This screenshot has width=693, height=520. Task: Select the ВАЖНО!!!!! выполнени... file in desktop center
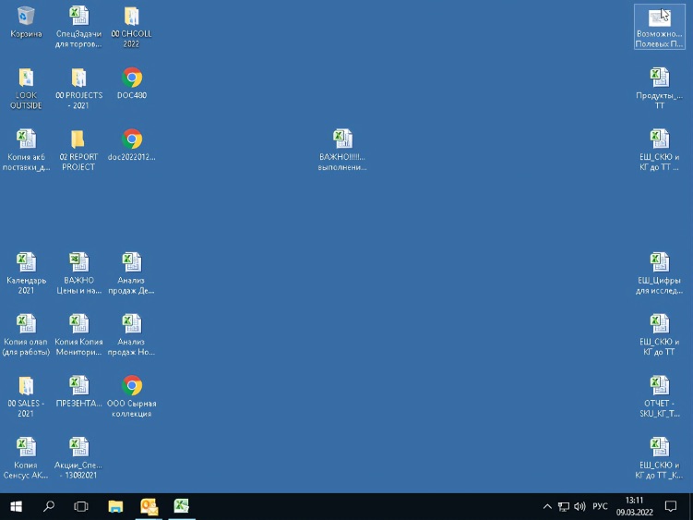[x=342, y=139]
